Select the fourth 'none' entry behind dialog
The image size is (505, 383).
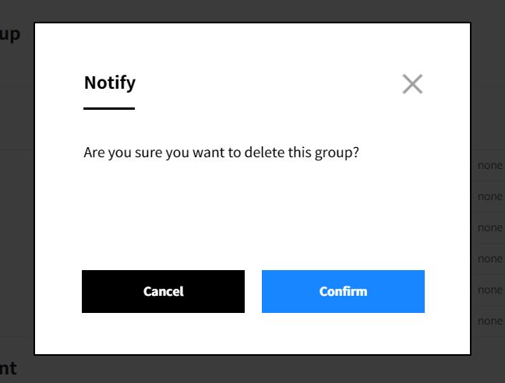click(489, 258)
